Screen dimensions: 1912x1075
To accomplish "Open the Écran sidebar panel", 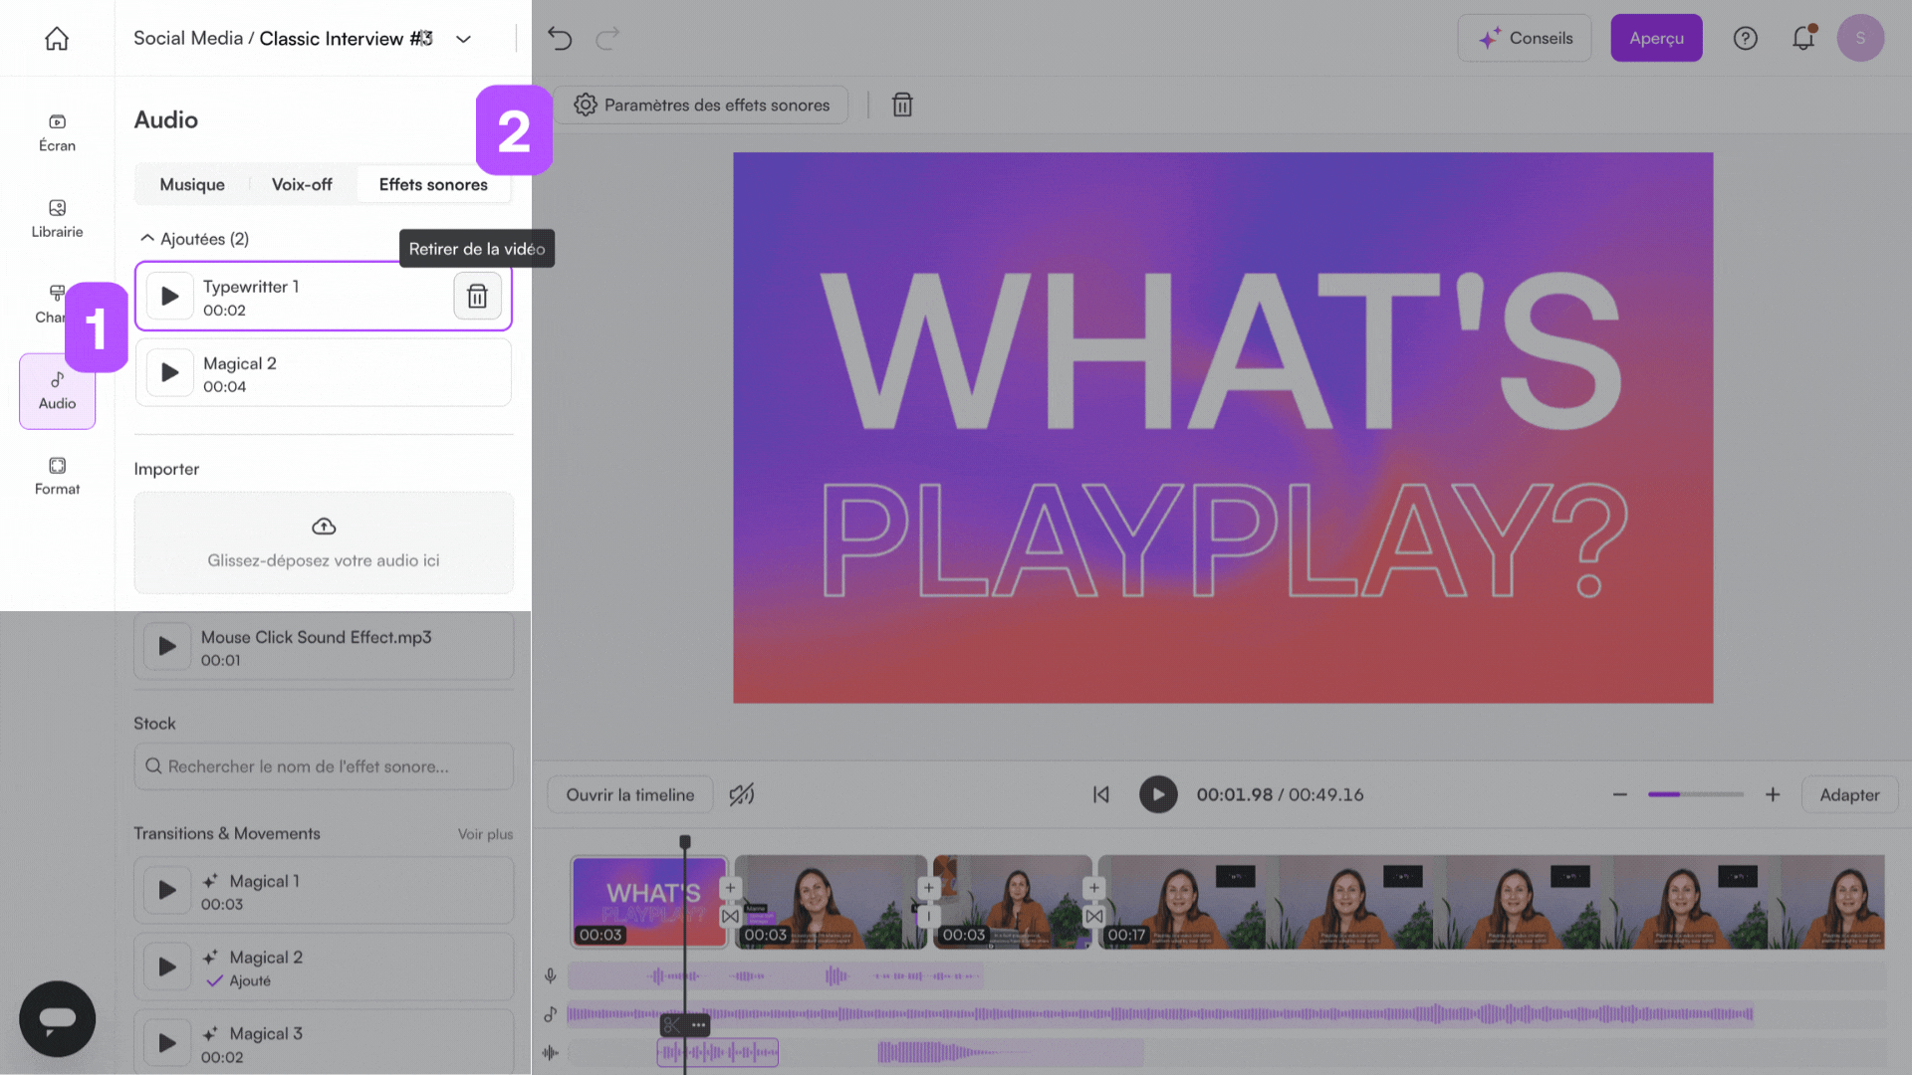I will pyautogui.click(x=57, y=131).
